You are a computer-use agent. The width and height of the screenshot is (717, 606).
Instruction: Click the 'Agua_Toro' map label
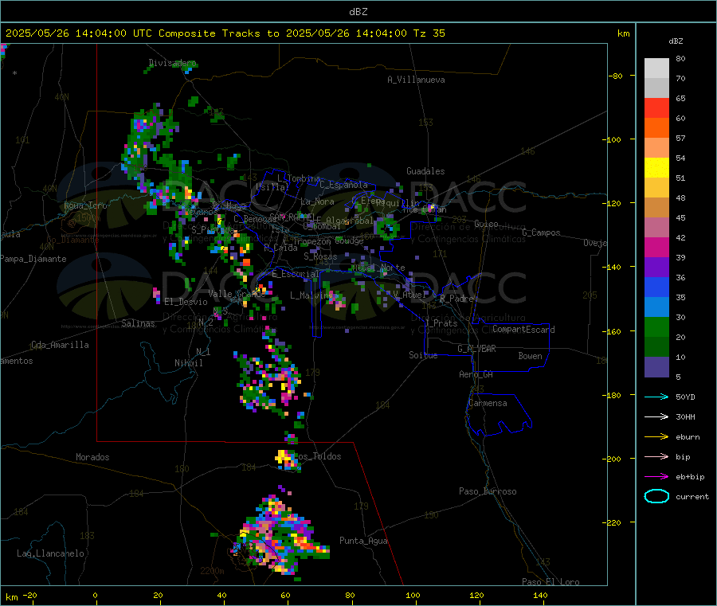point(85,205)
